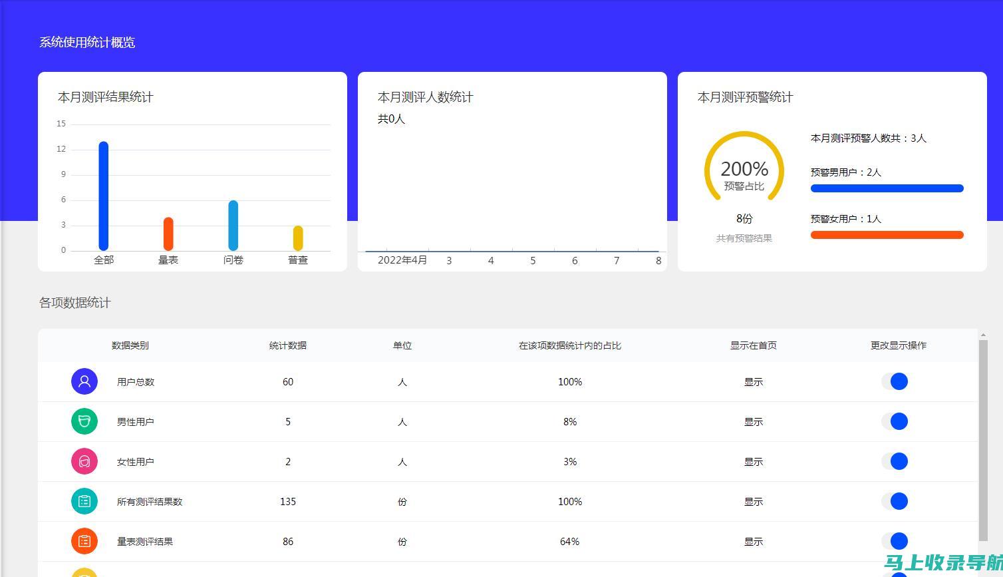Click the 显示在首页 column header

tap(754, 345)
